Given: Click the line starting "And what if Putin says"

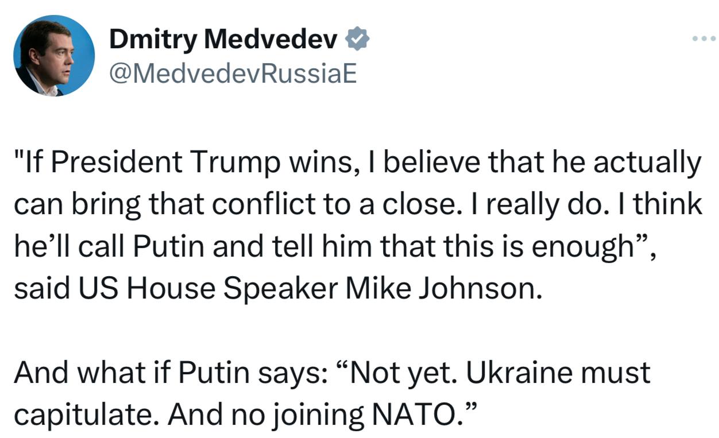Looking at the screenshot, I should pos(332,373).
